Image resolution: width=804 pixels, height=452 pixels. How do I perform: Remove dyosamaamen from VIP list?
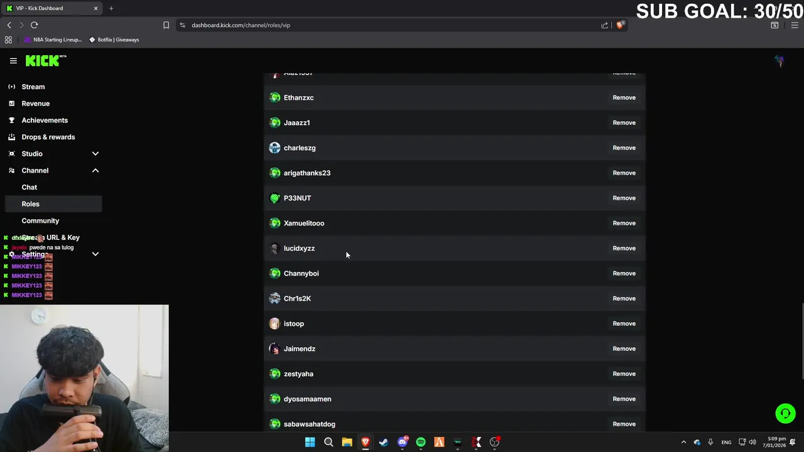[x=624, y=399]
